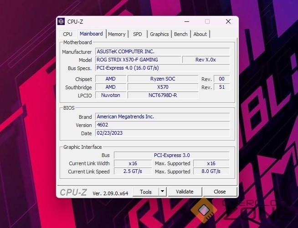Expand the Tools dropdown arrow
298x228 pixels.
coord(163,192)
